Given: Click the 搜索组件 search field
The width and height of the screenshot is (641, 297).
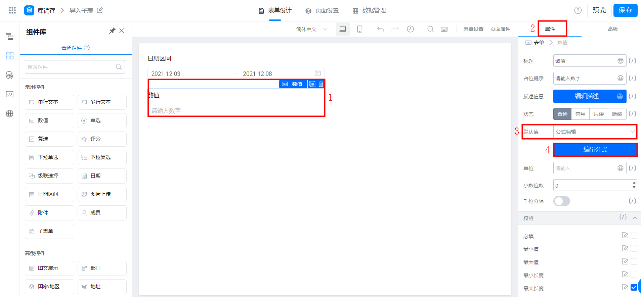Looking at the screenshot, I should pyautogui.click(x=75, y=67).
